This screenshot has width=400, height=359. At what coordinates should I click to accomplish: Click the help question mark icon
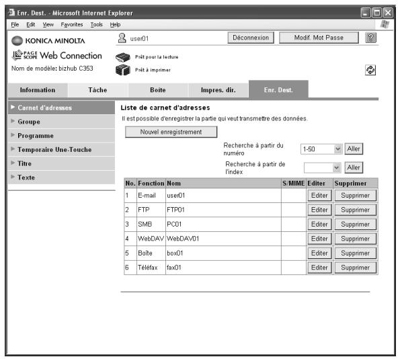coord(370,38)
